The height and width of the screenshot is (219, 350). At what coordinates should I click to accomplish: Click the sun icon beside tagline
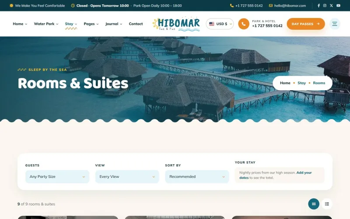click(x=11, y=6)
